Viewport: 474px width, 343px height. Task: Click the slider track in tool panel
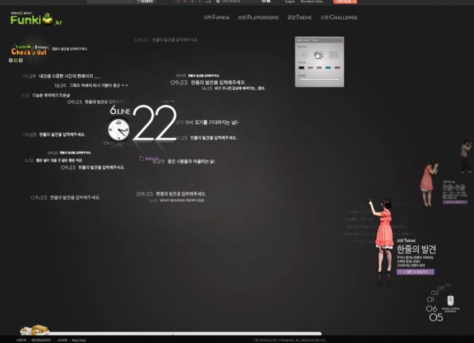[319, 80]
